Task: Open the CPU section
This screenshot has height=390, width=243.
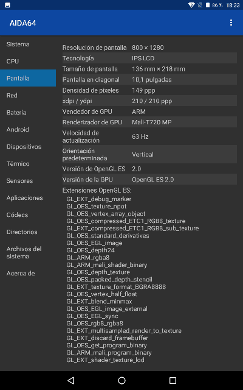Action: [28, 61]
